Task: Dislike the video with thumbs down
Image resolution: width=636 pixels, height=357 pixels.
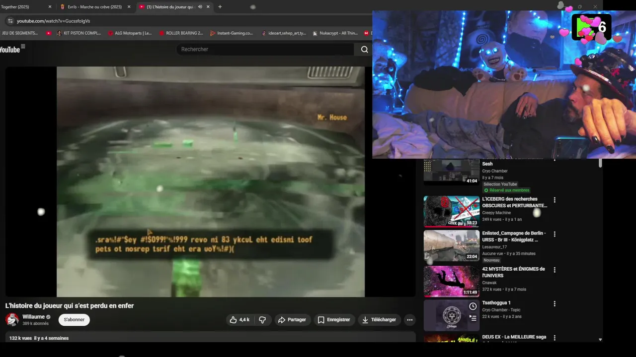Action: tap(263, 320)
